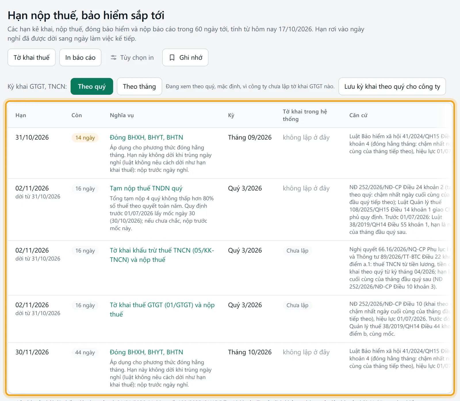Click the sliders icon beside Tùy chọn in
This screenshot has width=460, height=401.
coord(114,57)
